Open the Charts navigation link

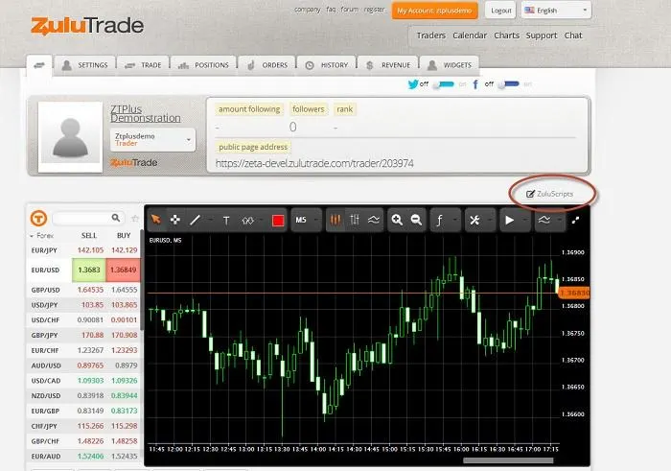tap(507, 35)
